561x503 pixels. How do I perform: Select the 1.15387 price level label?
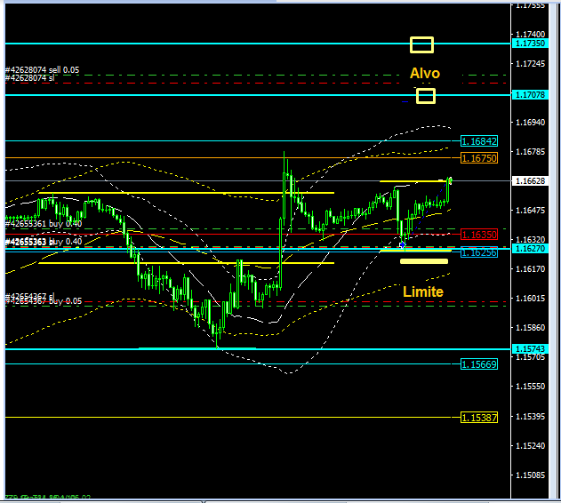pyautogui.click(x=479, y=417)
